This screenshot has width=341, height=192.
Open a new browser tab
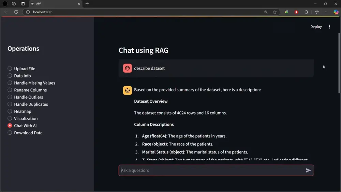click(x=87, y=4)
